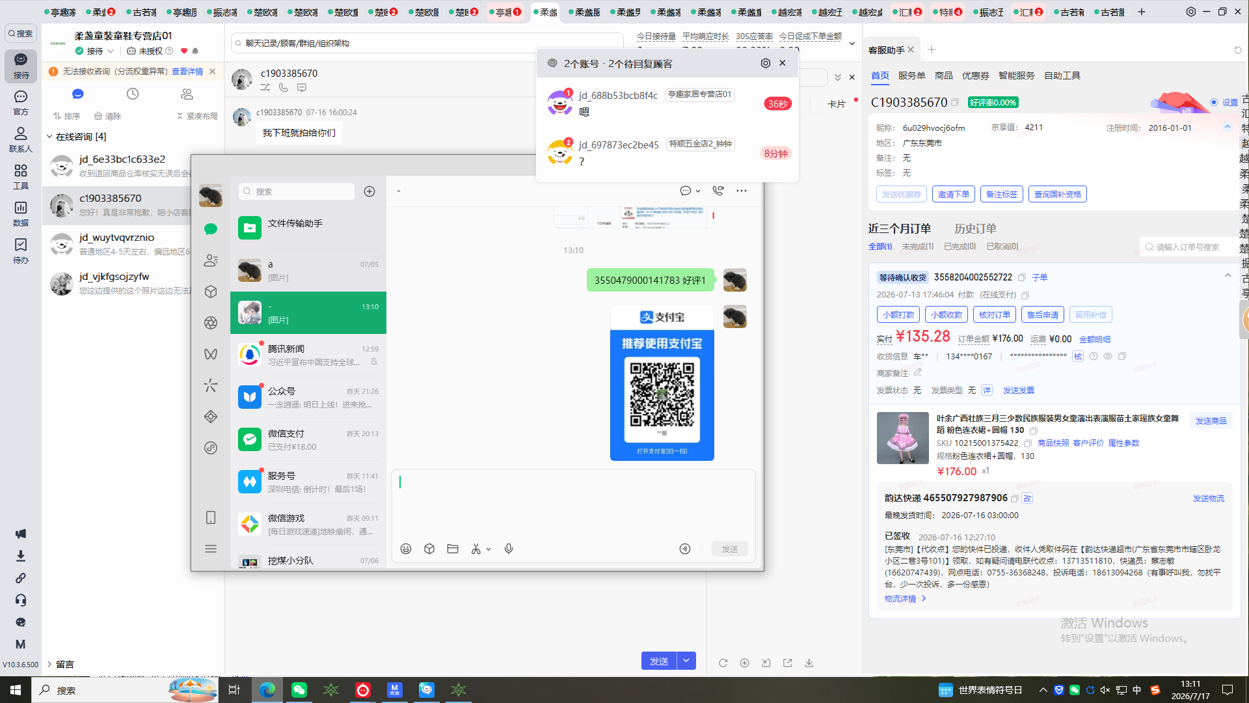Image resolution: width=1249 pixels, height=703 pixels.
Task: Open the 官方 official messages icon
Action: pos(21,102)
